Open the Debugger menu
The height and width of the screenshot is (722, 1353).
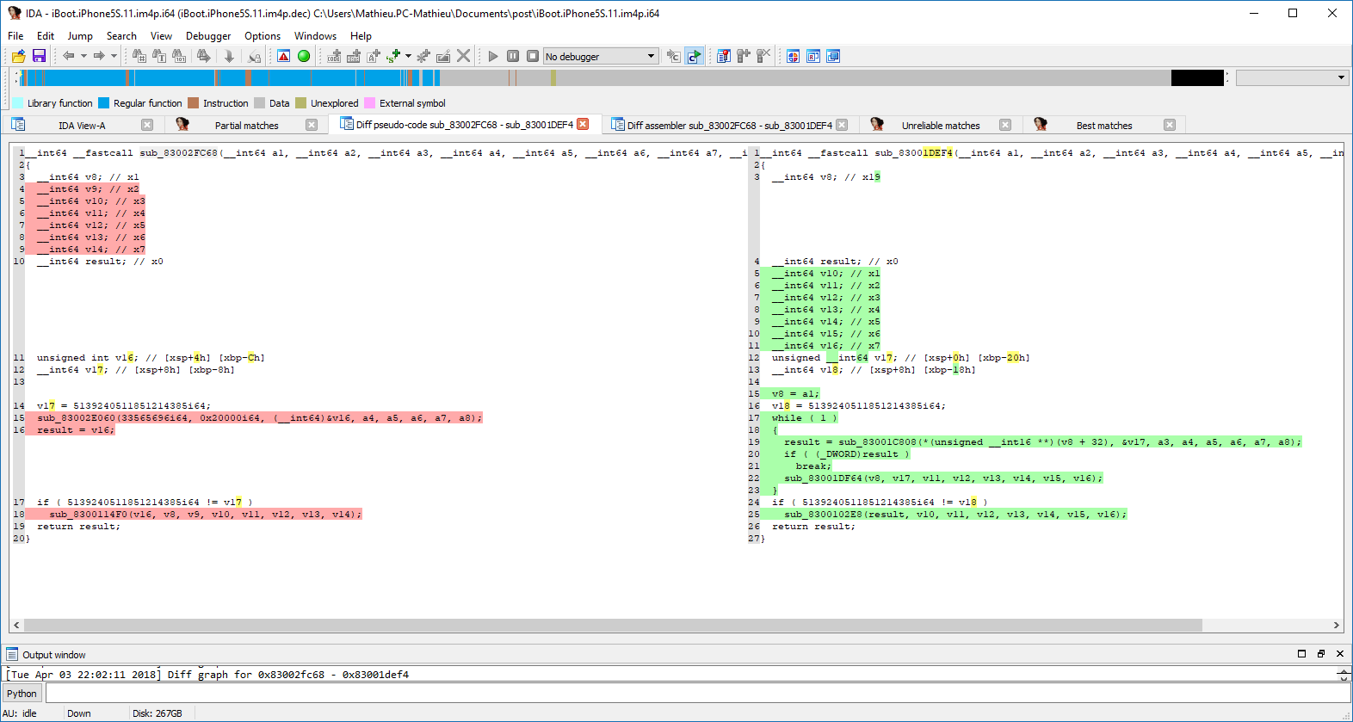click(208, 36)
